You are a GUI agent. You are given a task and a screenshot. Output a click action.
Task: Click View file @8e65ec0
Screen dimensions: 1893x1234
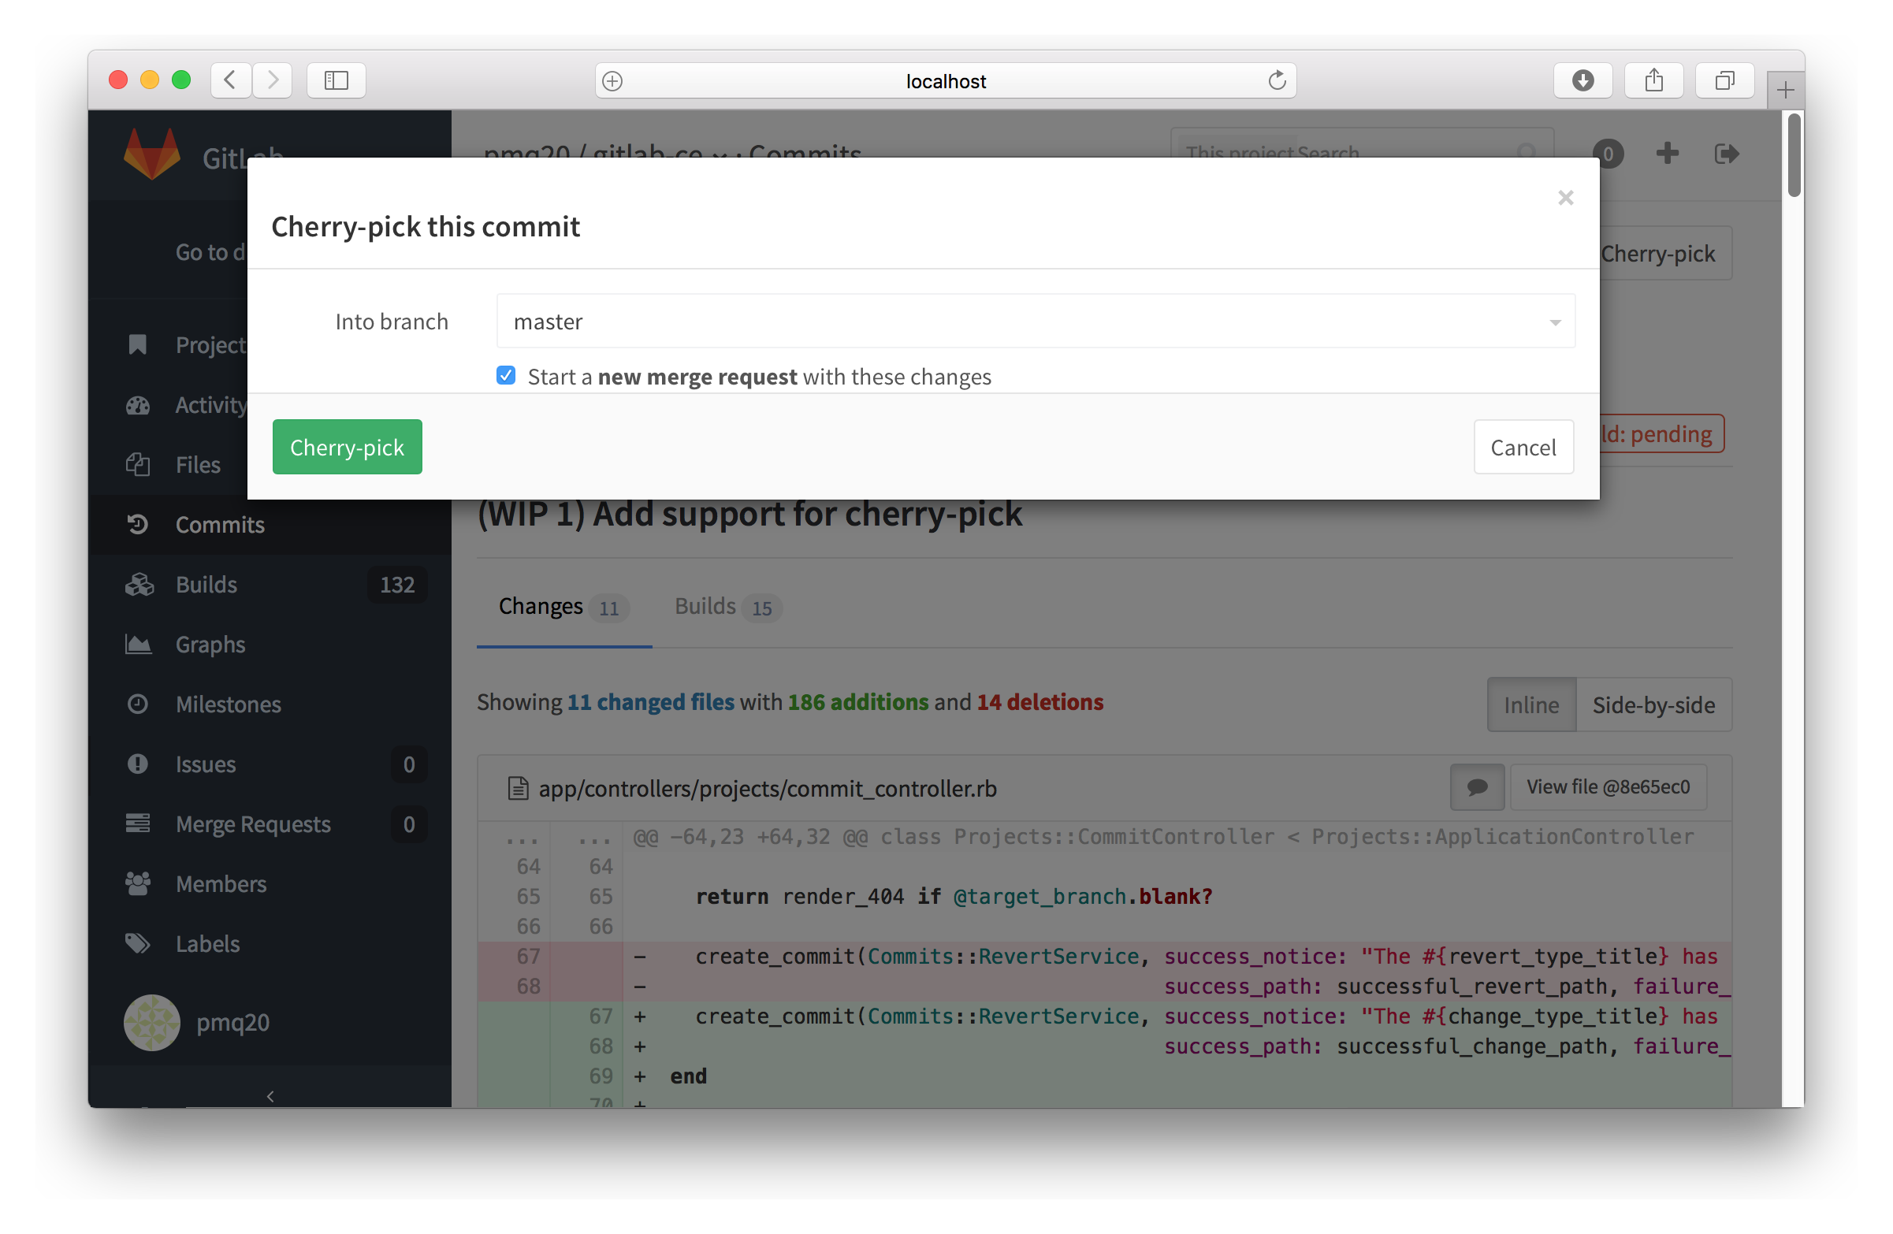pyautogui.click(x=1608, y=786)
